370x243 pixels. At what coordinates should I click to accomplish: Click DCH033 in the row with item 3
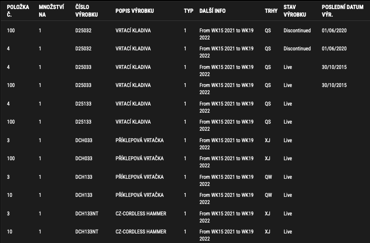(x=84, y=140)
